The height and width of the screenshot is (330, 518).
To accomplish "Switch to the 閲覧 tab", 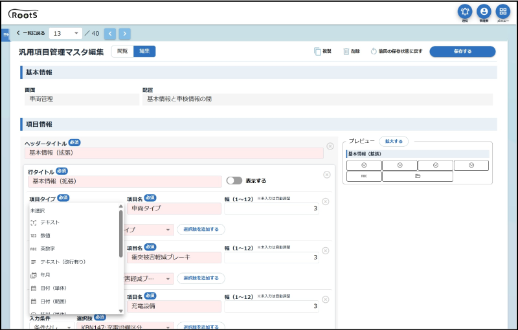I will point(122,51).
